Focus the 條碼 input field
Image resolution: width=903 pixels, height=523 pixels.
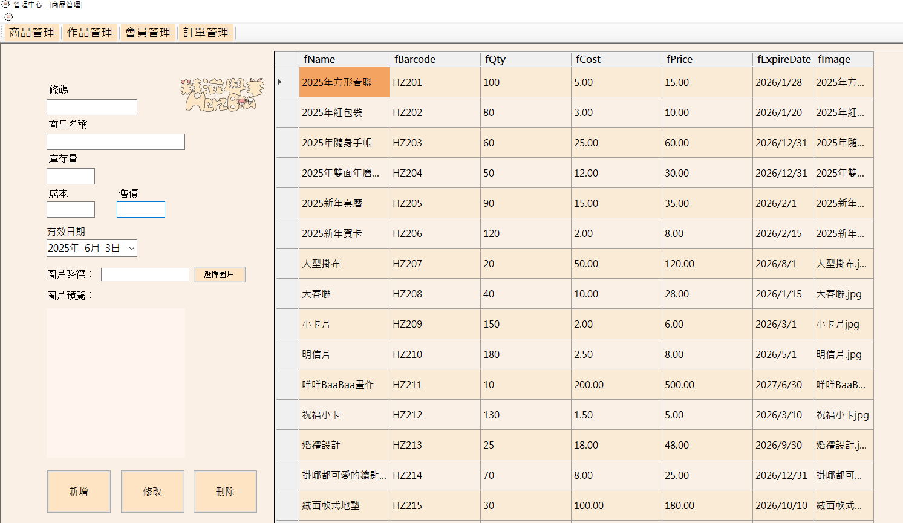click(x=92, y=107)
